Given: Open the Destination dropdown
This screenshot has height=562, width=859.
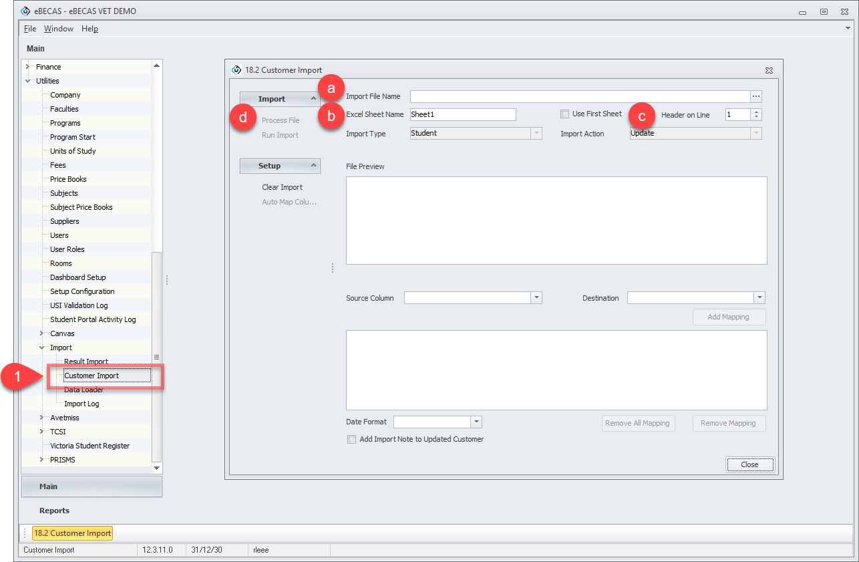Looking at the screenshot, I should (x=759, y=298).
